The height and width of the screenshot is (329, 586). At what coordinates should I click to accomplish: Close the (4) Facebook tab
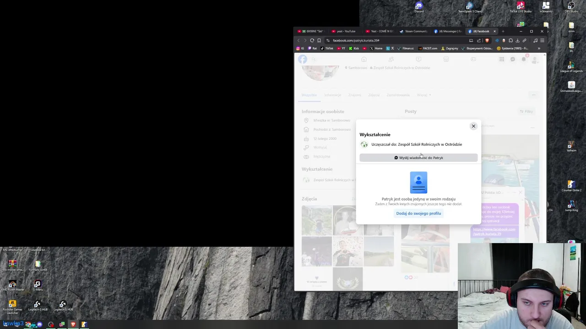494,31
